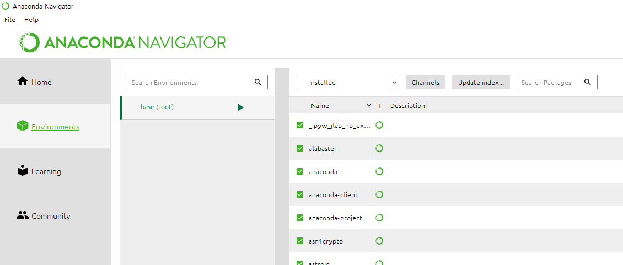Toggle the alabaster package checkbox
Image resolution: width=623 pixels, height=265 pixels.
click(300, 148)
